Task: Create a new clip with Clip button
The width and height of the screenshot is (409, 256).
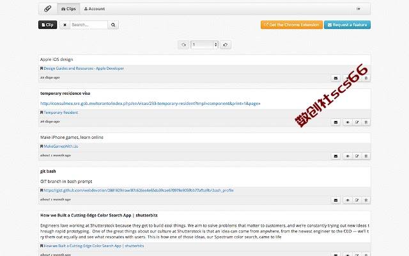Action: (x=47, y=25)
